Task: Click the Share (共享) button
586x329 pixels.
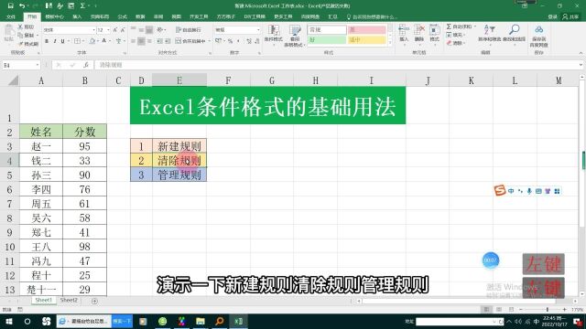Action: tap(570, 16)
